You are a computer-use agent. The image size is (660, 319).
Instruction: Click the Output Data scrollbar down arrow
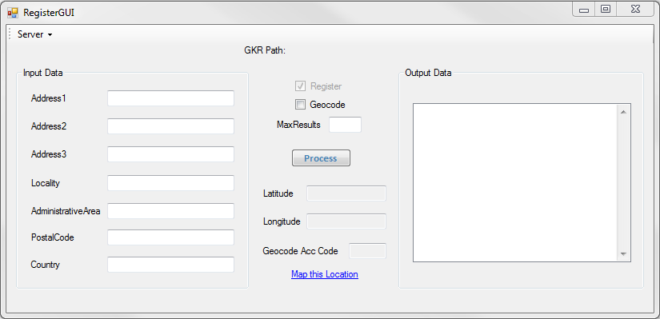623,254
